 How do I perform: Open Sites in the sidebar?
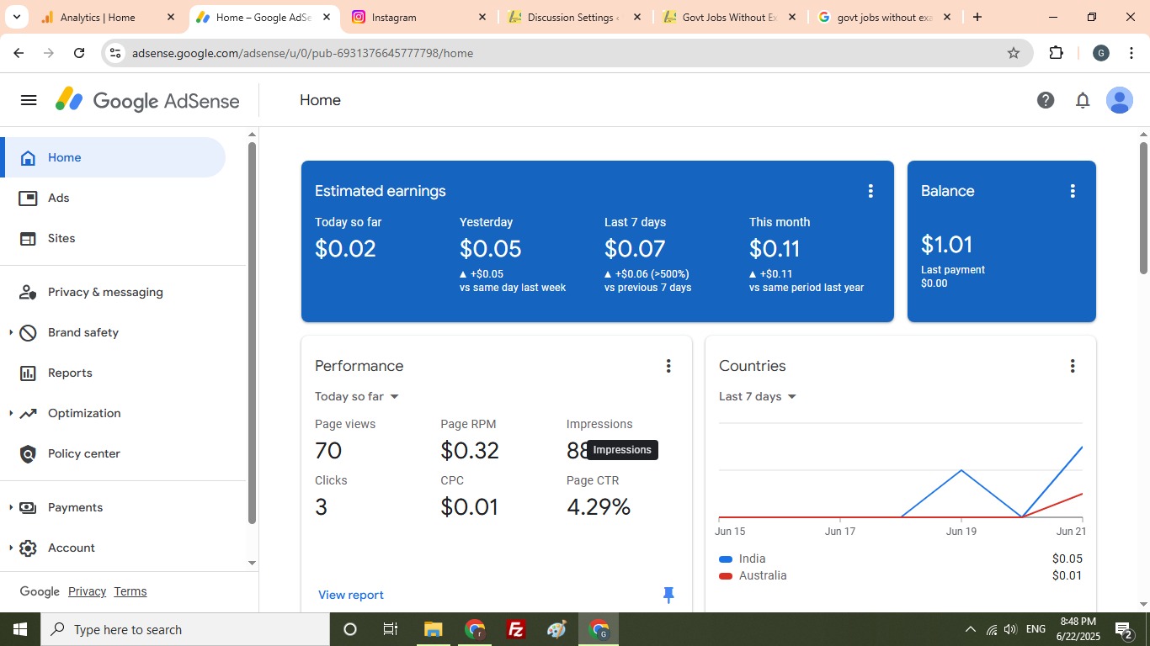point(113,238)
